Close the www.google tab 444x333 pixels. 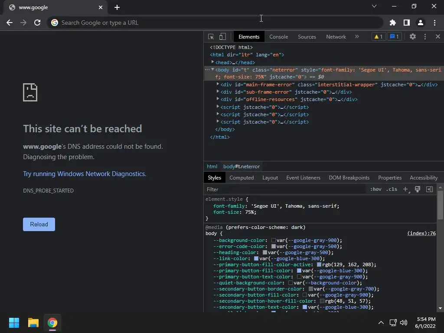coord(100,7)
